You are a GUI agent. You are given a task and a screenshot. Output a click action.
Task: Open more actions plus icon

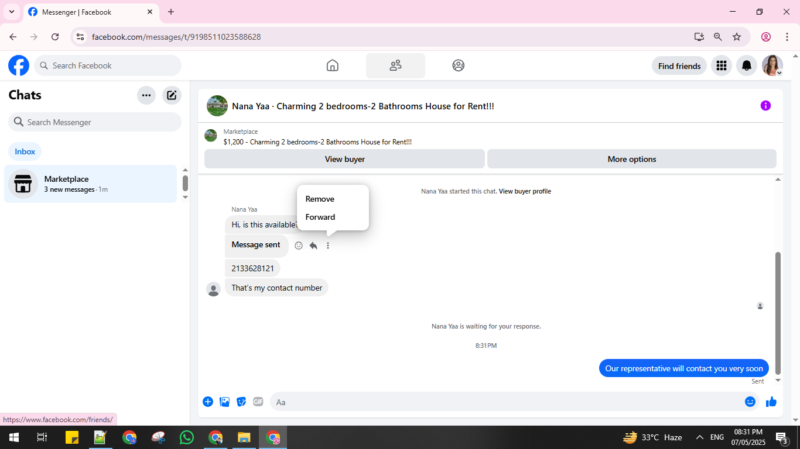point(208,402)
